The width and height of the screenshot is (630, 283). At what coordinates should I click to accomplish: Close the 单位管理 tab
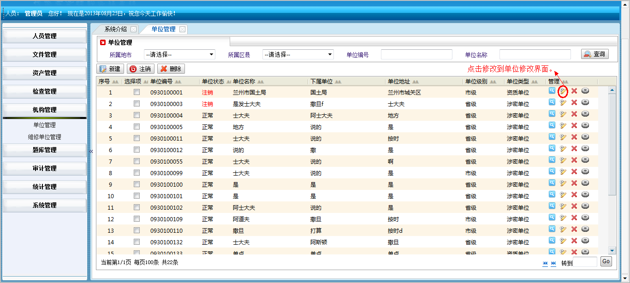click(183, 29)
